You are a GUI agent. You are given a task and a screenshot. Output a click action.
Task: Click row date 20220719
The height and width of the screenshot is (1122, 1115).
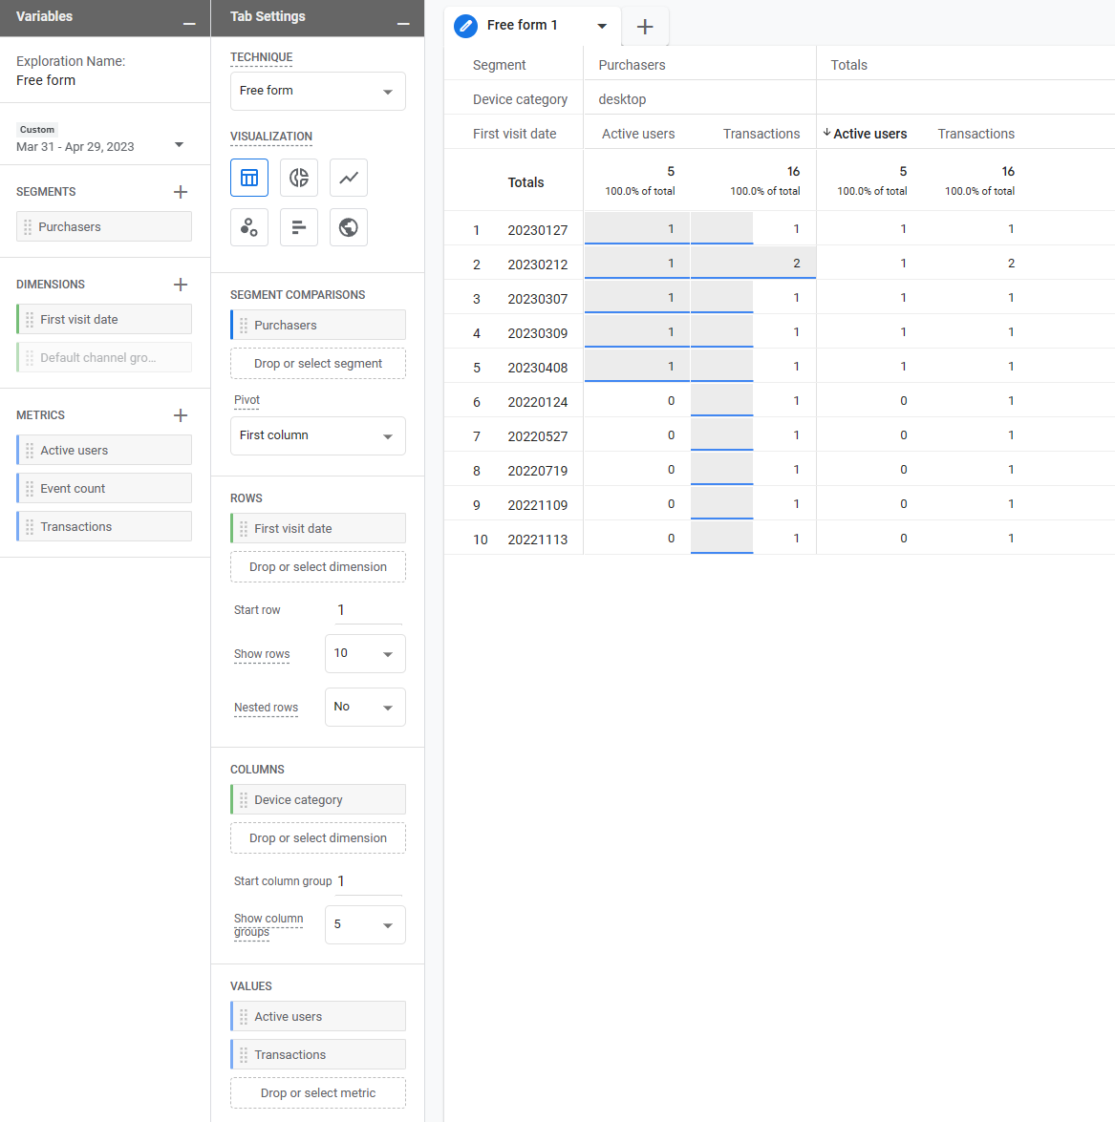pyautogui.click(x=537, y=471)
